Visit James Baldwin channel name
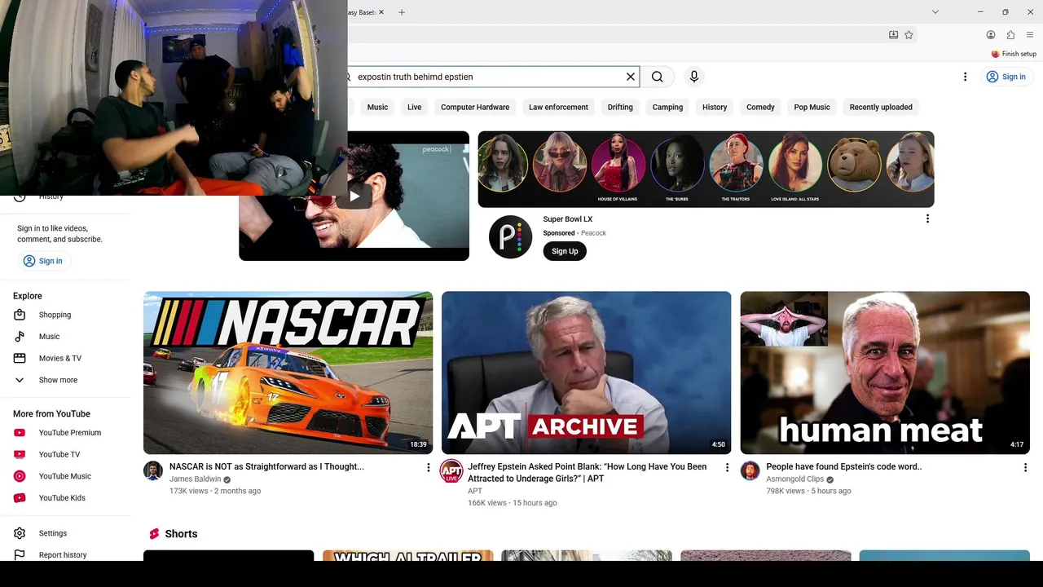This screenshot has height=587, width=1043. point(195,479)
